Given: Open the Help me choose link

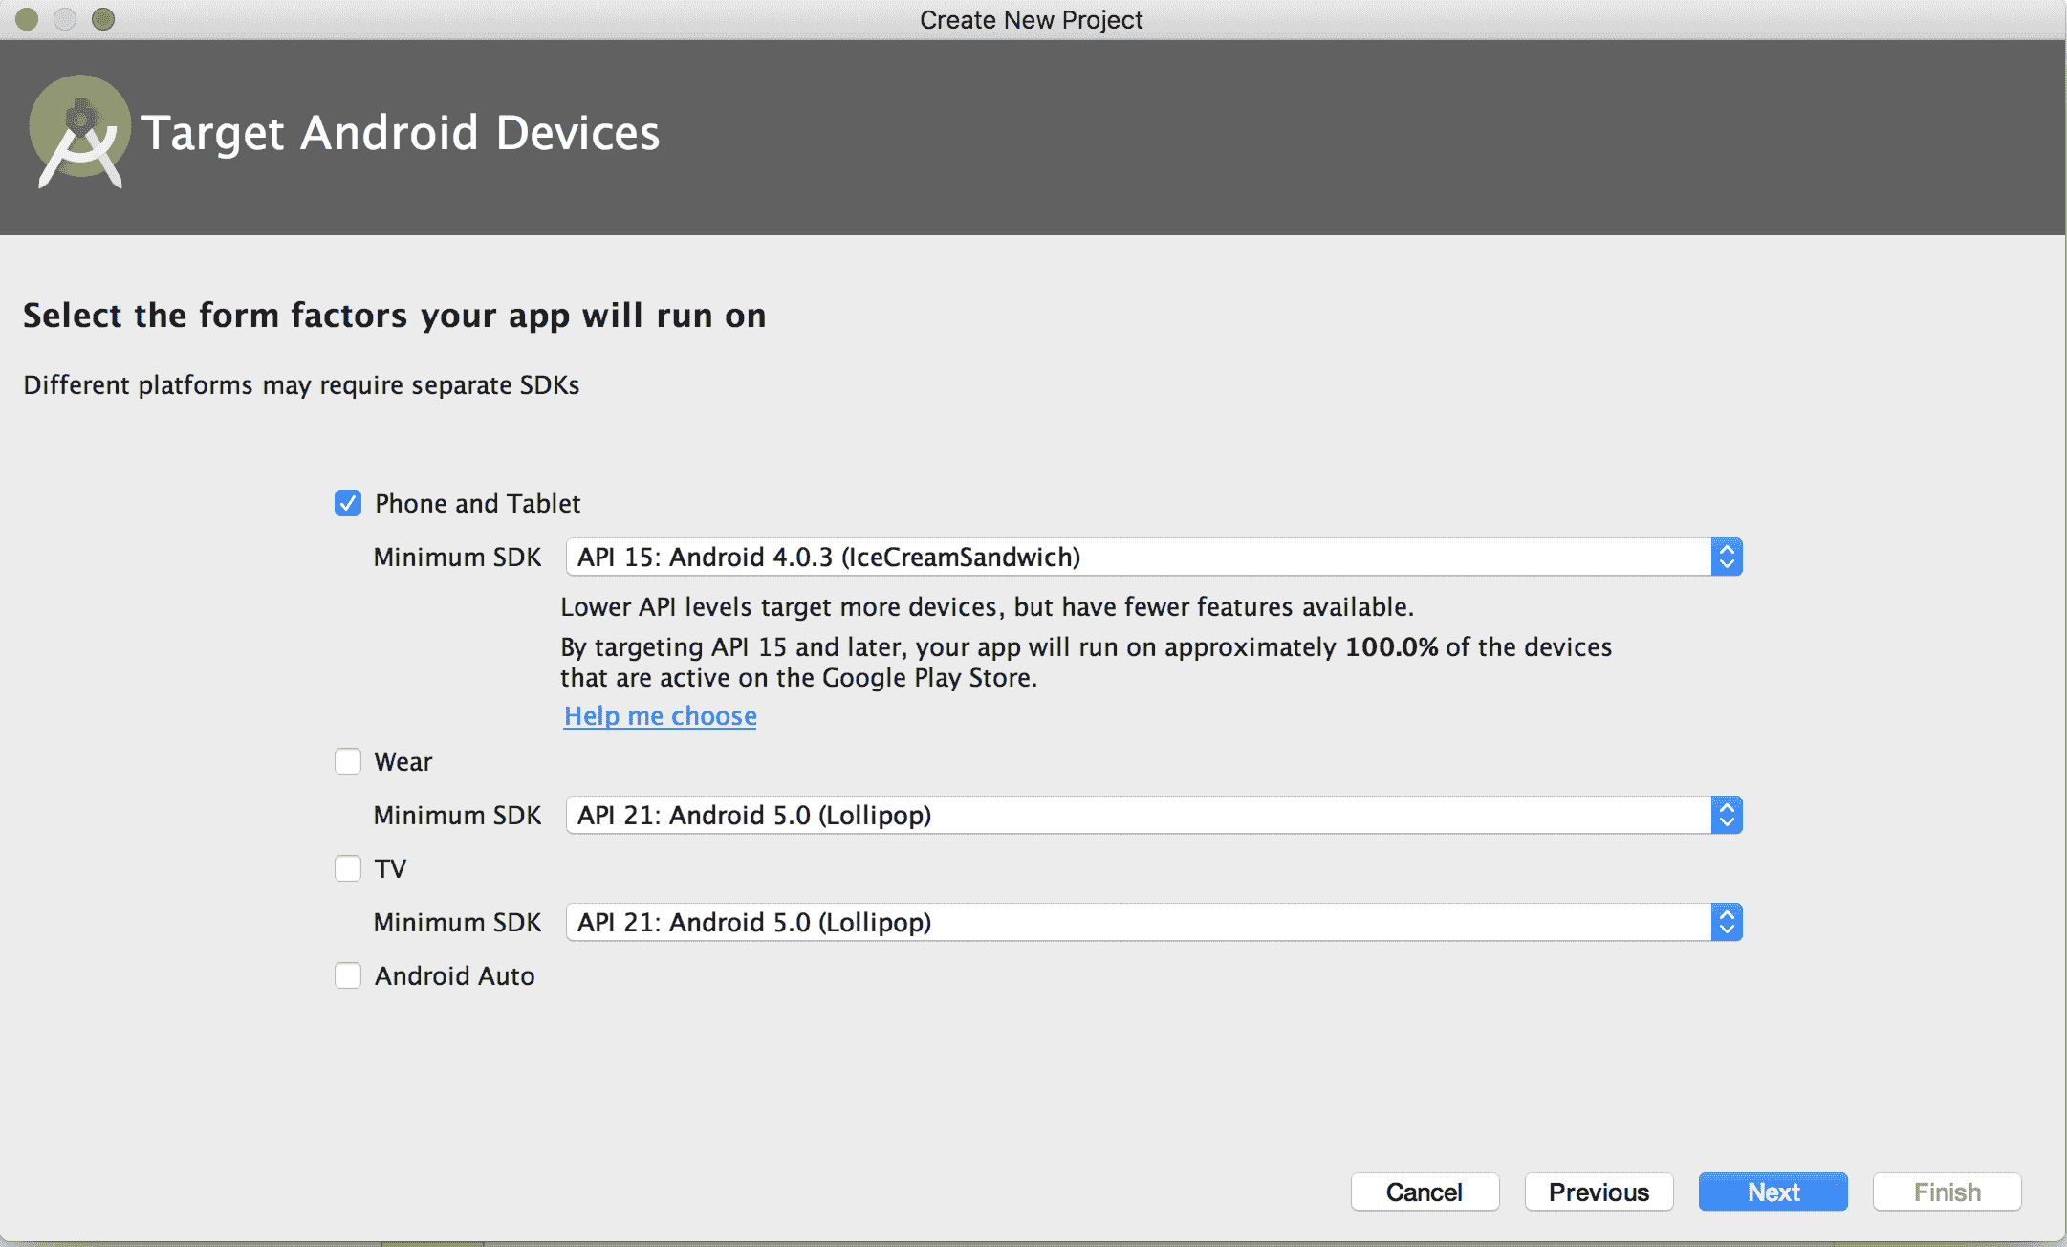Looking at the screenshot, I should (x=660, y=715).
